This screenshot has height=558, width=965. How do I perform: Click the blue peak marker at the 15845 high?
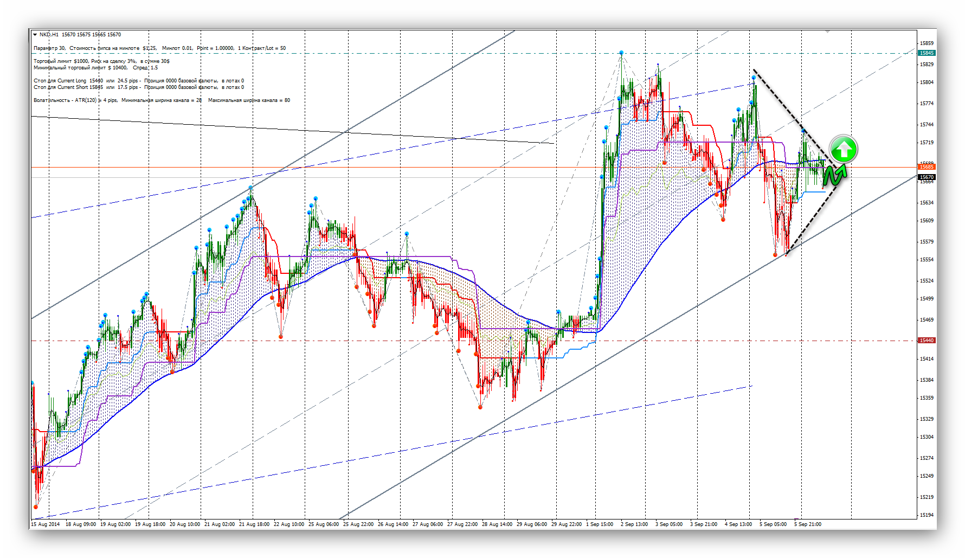[x=621, y=53]
